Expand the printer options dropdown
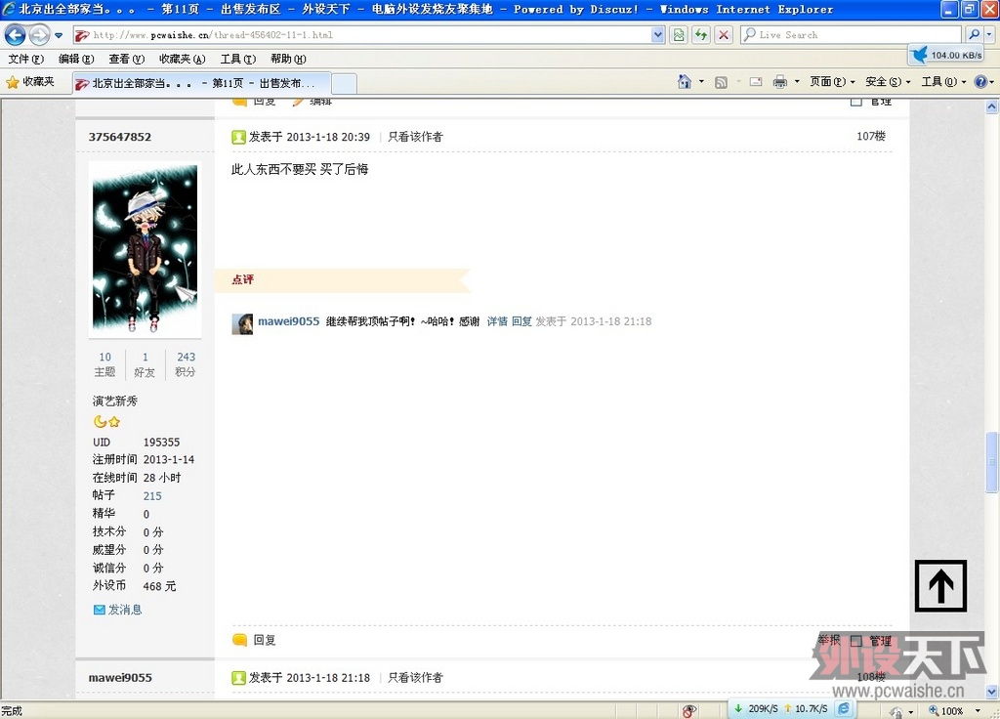This screenshot has width=1000, height=719. click(x=797, y=82)
